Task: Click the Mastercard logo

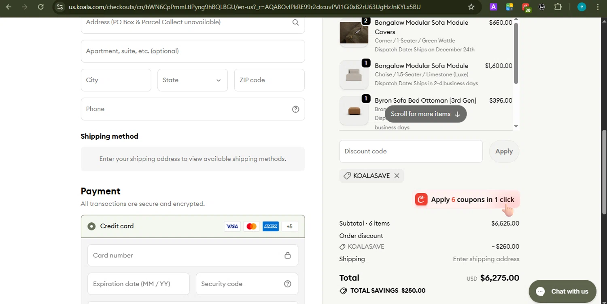Action: pyautogui.click(x=251, y=226)
